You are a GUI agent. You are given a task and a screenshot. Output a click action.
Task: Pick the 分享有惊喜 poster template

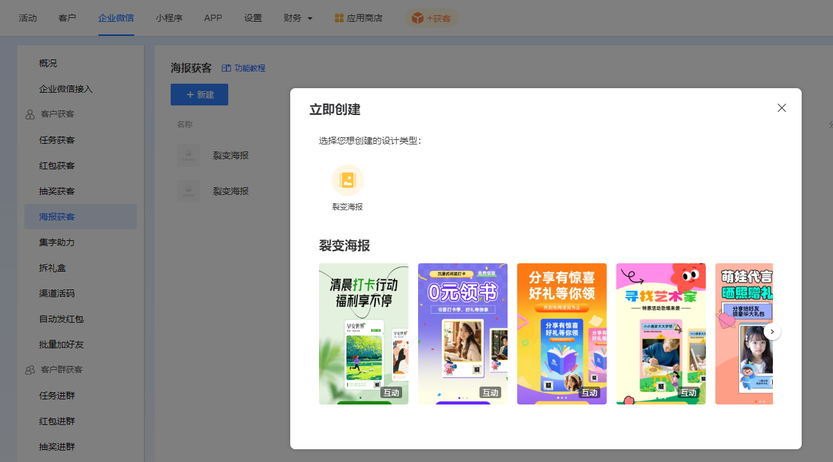click(561, 333)
